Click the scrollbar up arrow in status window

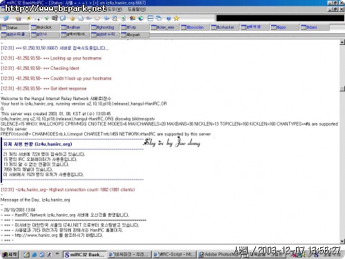(x=342, y=42)
